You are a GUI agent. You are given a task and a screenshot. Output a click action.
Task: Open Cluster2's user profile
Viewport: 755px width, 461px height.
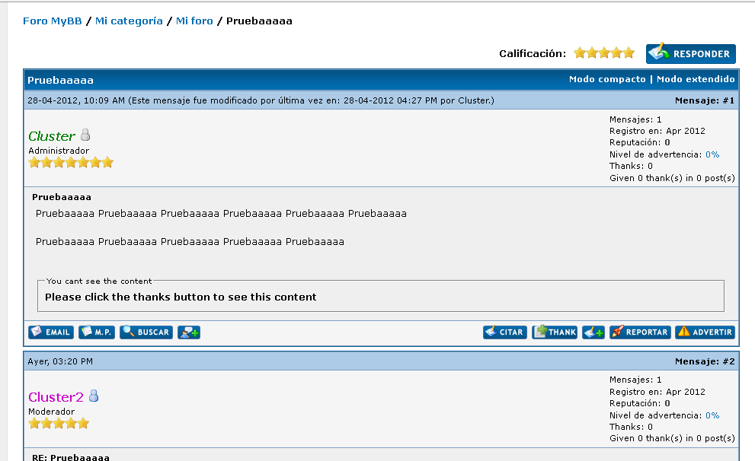(x=56, y=397)
